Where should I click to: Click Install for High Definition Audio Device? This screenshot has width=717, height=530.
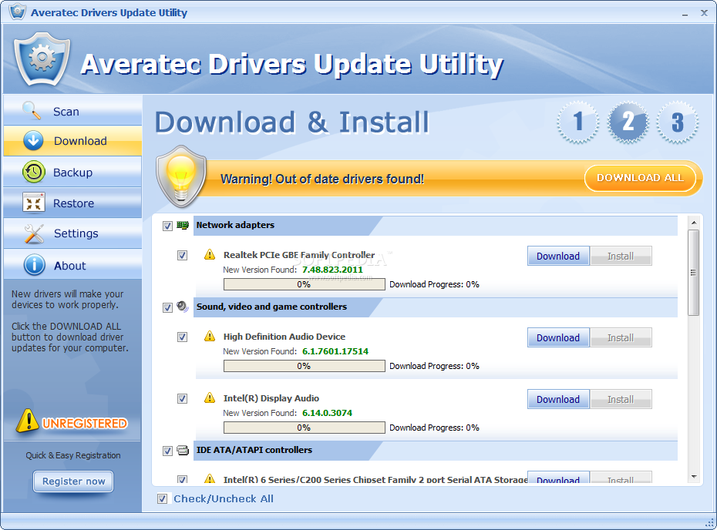pos(621,337)
